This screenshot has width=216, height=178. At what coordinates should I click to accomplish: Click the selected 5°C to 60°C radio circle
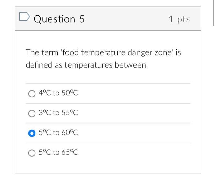32,133
